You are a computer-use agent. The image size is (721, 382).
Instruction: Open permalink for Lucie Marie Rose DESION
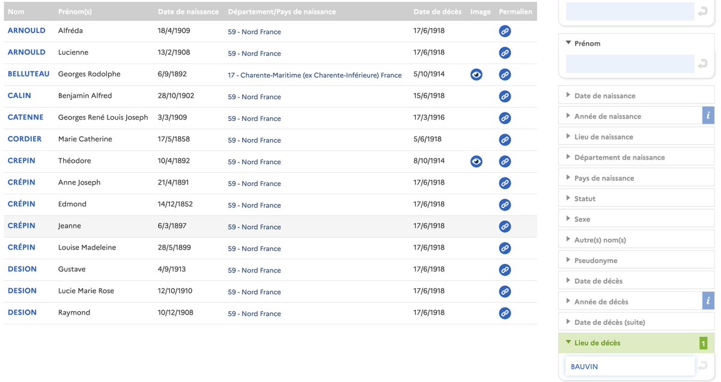tap(505, 291)
